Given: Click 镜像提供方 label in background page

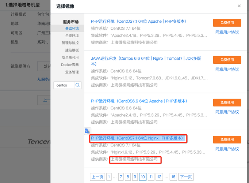Looking at the screenshot, I should 20,66.
